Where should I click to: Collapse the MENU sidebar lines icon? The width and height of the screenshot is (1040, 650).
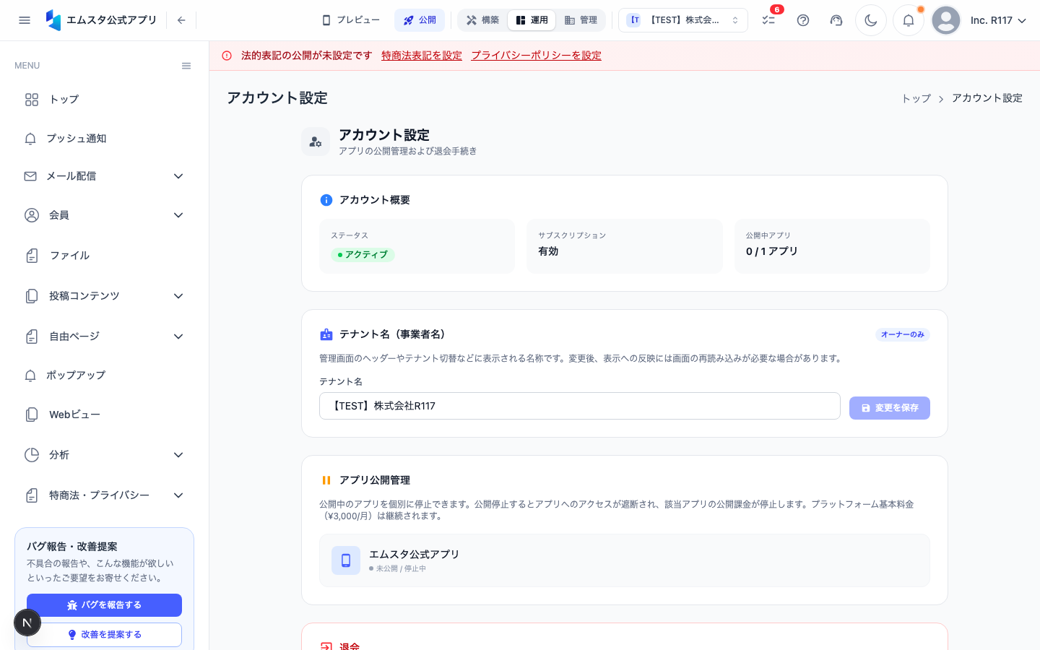[186, 66]
